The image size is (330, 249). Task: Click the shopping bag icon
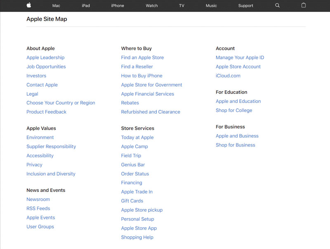(x=304, y=5)
